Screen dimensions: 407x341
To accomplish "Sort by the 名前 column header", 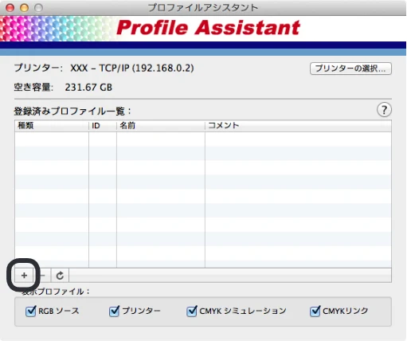I will (x=161, y=126).
